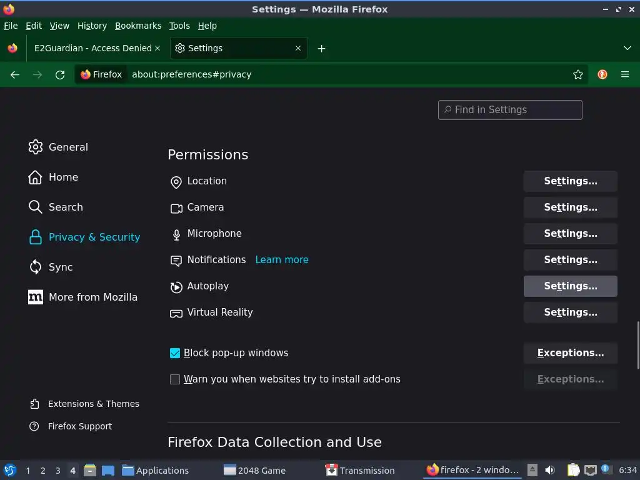Viewport: 640px width, 480px height.
Task: Open a new tab with plus icon
Action: (322, 49)
